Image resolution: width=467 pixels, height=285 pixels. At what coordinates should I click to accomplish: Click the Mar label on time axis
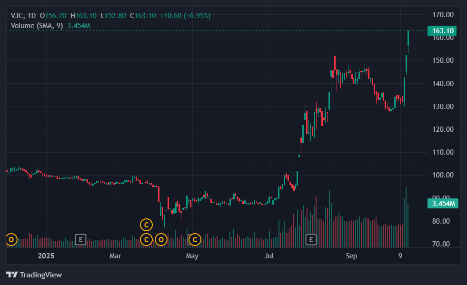click(x=115, y=256)
